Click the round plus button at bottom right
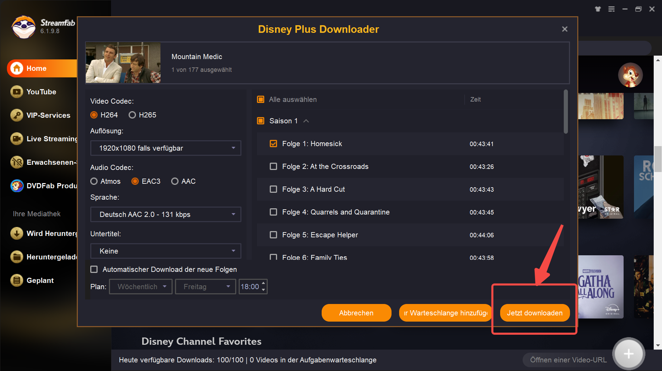662x371 pixels. (628, 354)
